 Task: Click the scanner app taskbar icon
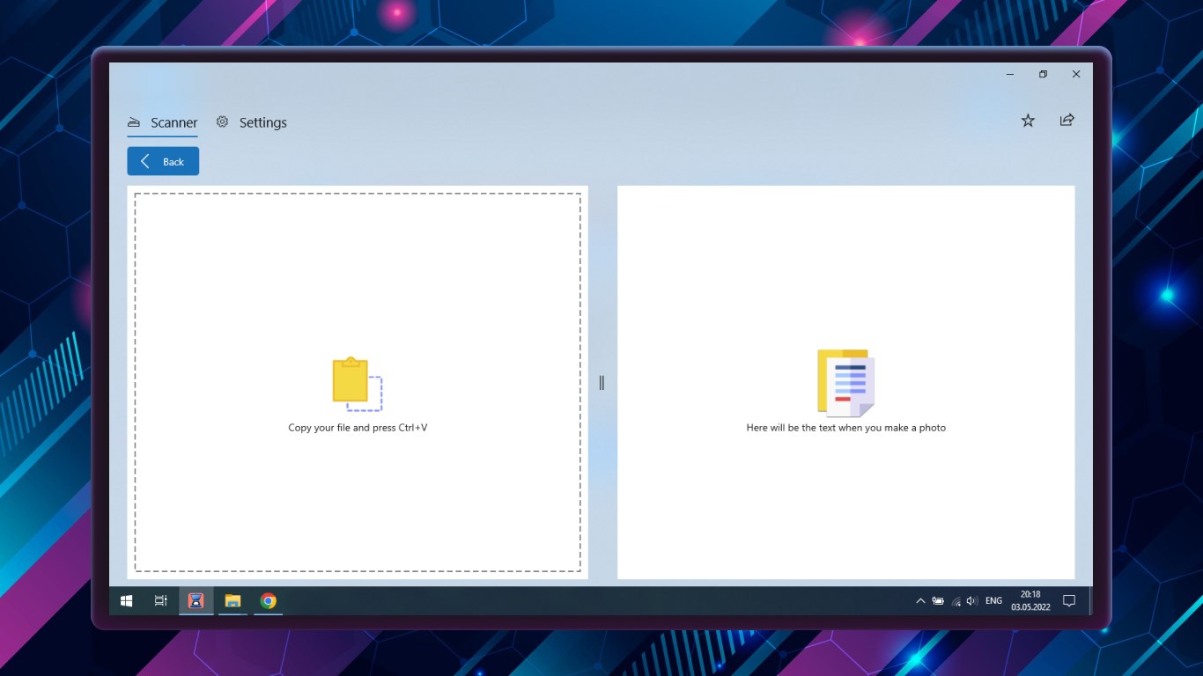(196, 601)
